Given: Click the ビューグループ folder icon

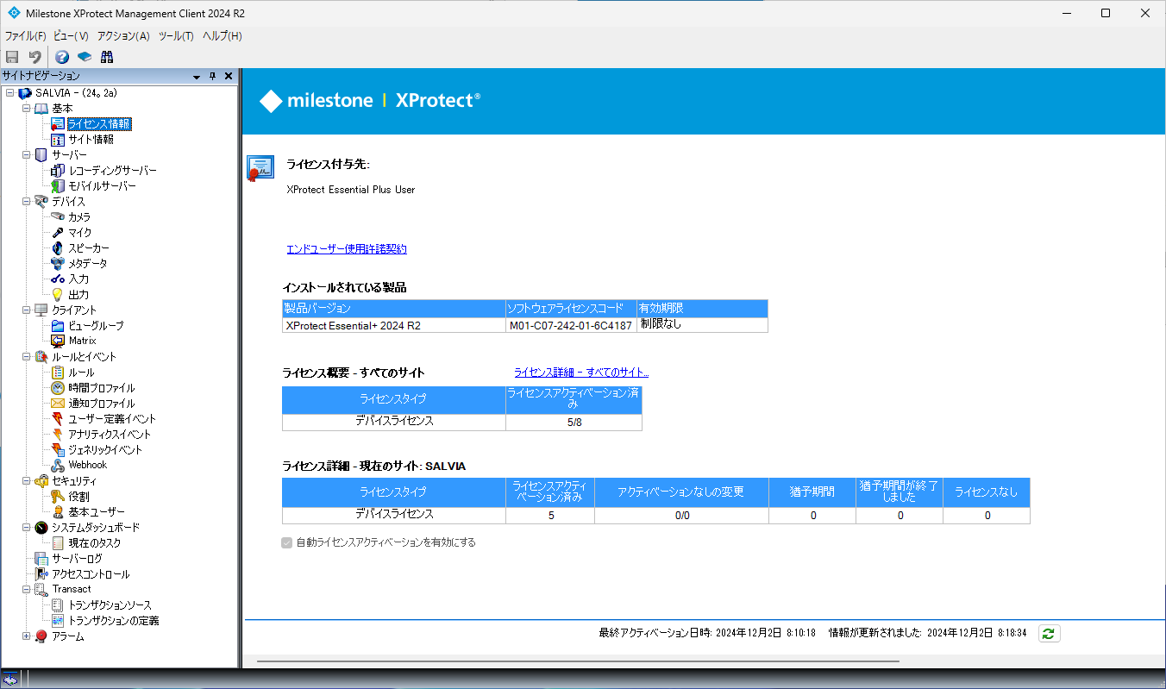Looking at the screenshot, I should pyautogui.click(x=58, y=326).
